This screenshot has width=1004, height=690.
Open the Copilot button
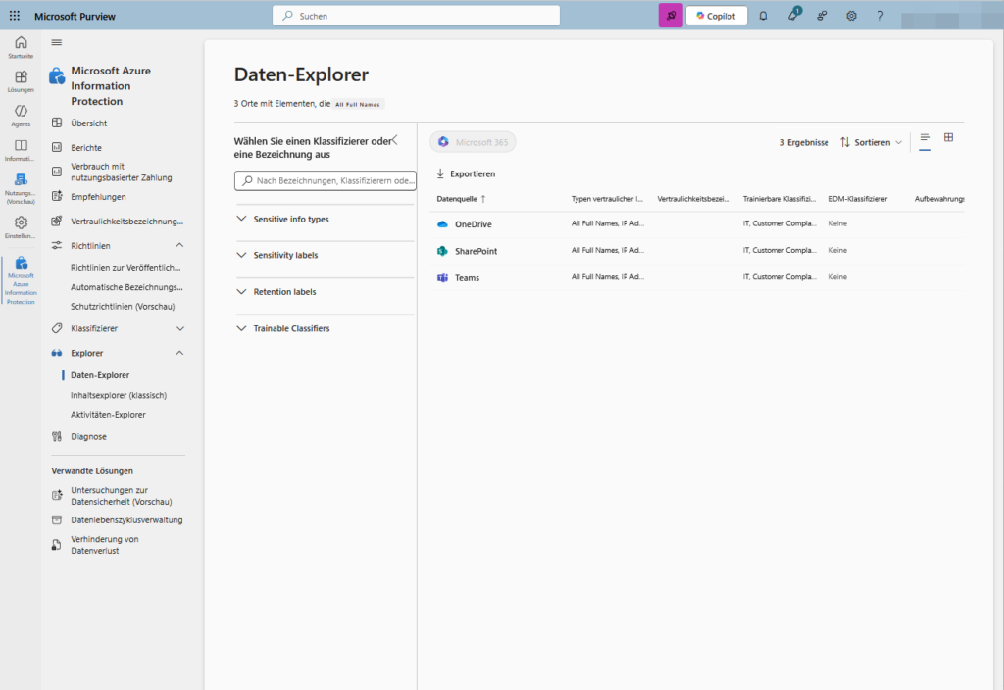click(x=716, y=16)
